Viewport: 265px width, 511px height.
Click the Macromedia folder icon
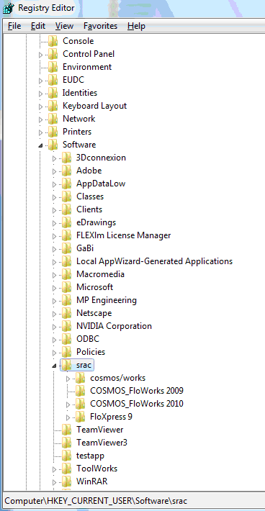click(x=66, y=274)
